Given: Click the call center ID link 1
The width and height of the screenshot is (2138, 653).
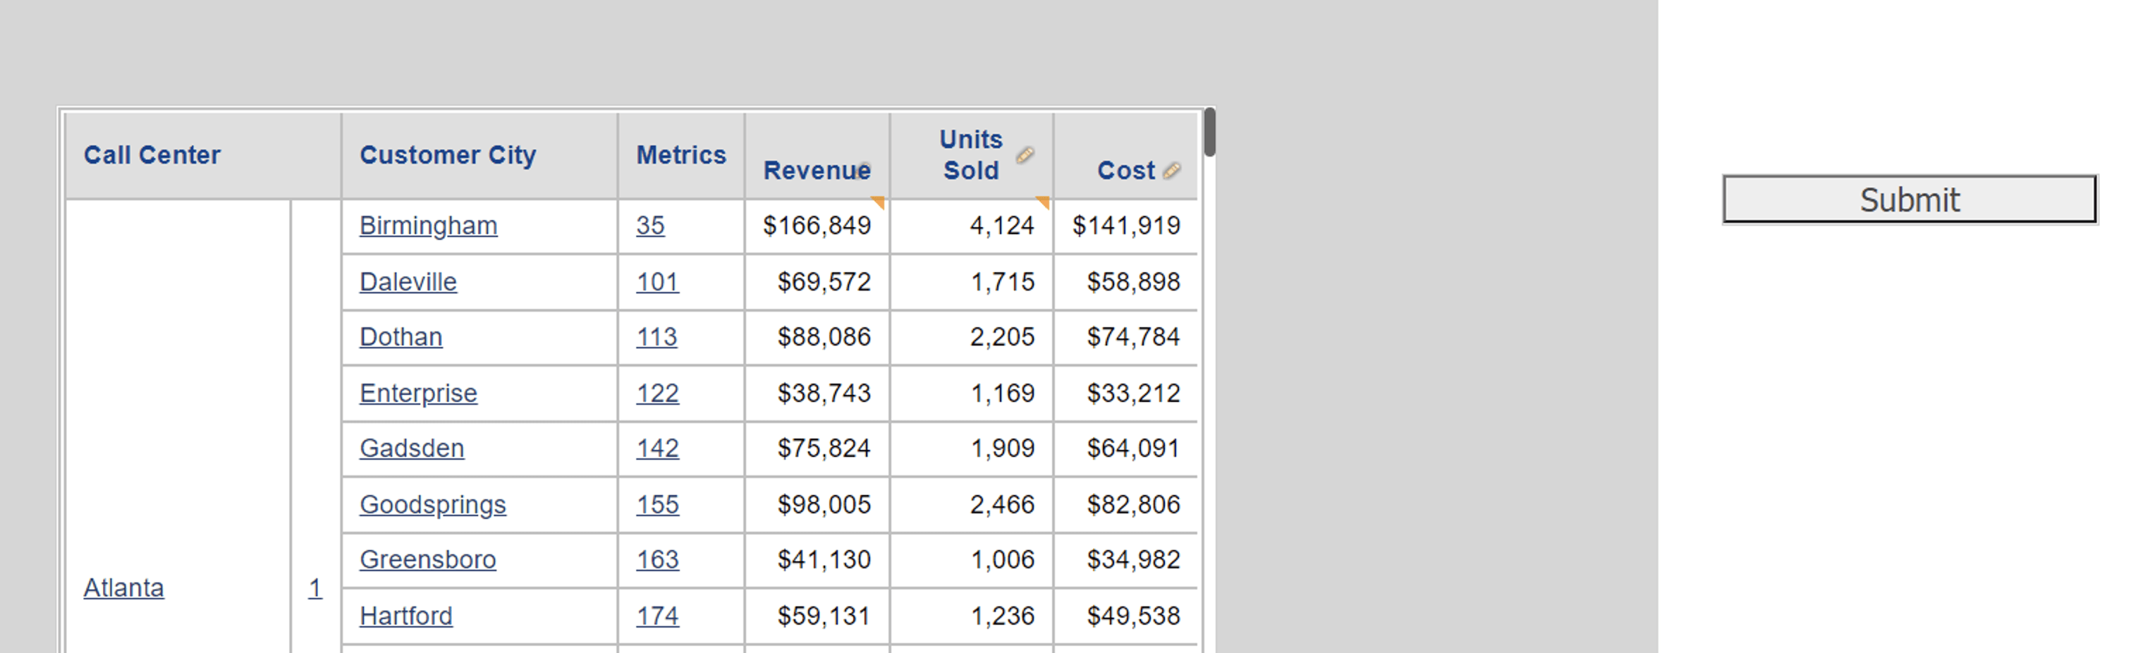Looking at the screenshot, I should coord(315,587).
